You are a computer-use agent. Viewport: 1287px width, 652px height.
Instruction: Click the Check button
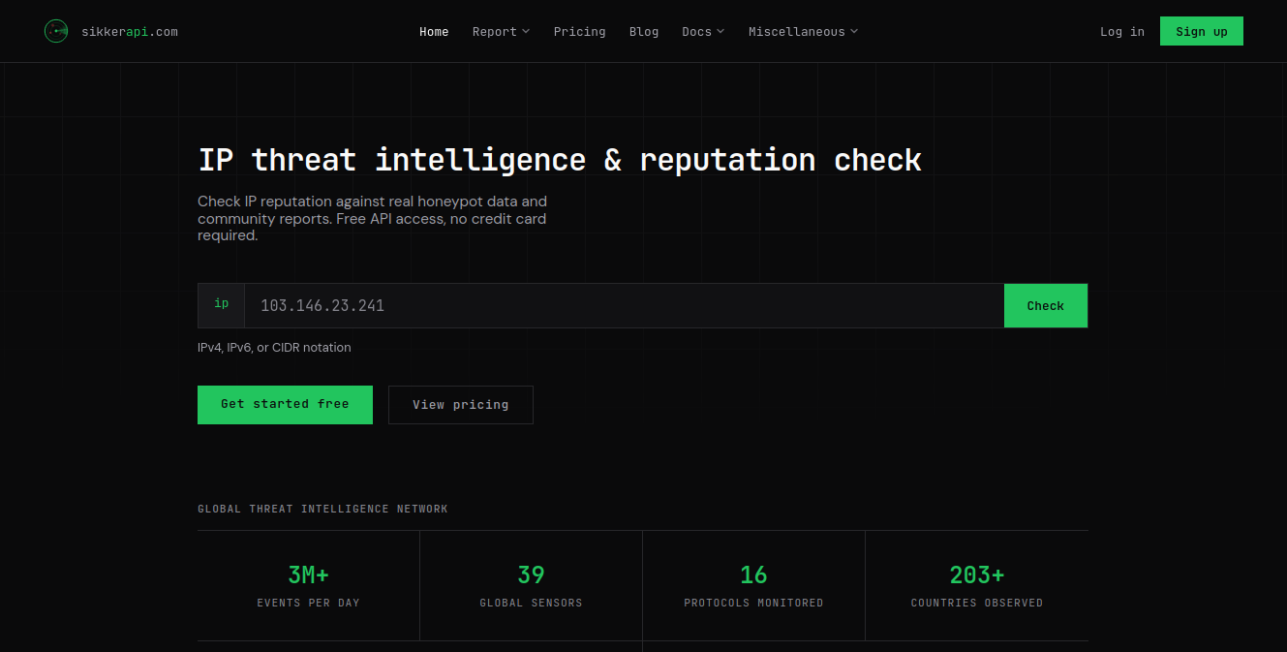(x=1045, y=305)
